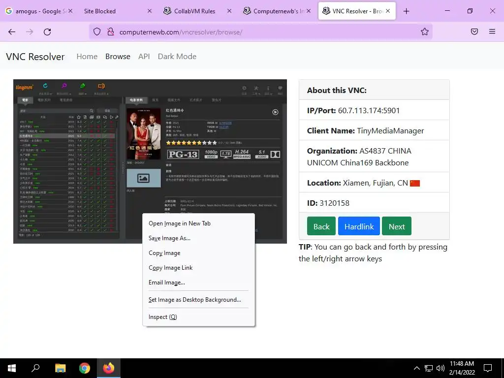Click the address bar URL field
The image size is (504, 378).
(260, 32)
